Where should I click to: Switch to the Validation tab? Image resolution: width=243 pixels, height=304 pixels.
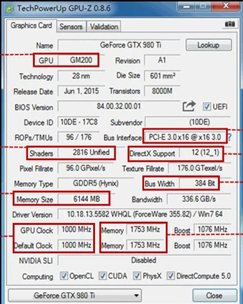(104, 26)
